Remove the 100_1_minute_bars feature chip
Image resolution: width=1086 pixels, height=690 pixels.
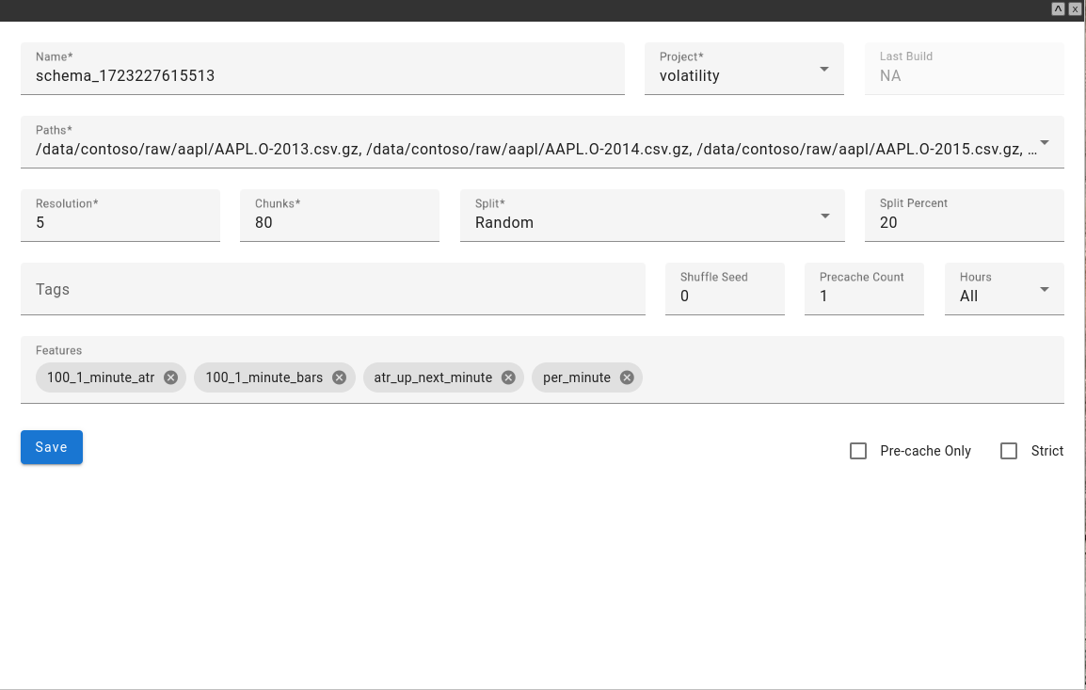(339, 377)
